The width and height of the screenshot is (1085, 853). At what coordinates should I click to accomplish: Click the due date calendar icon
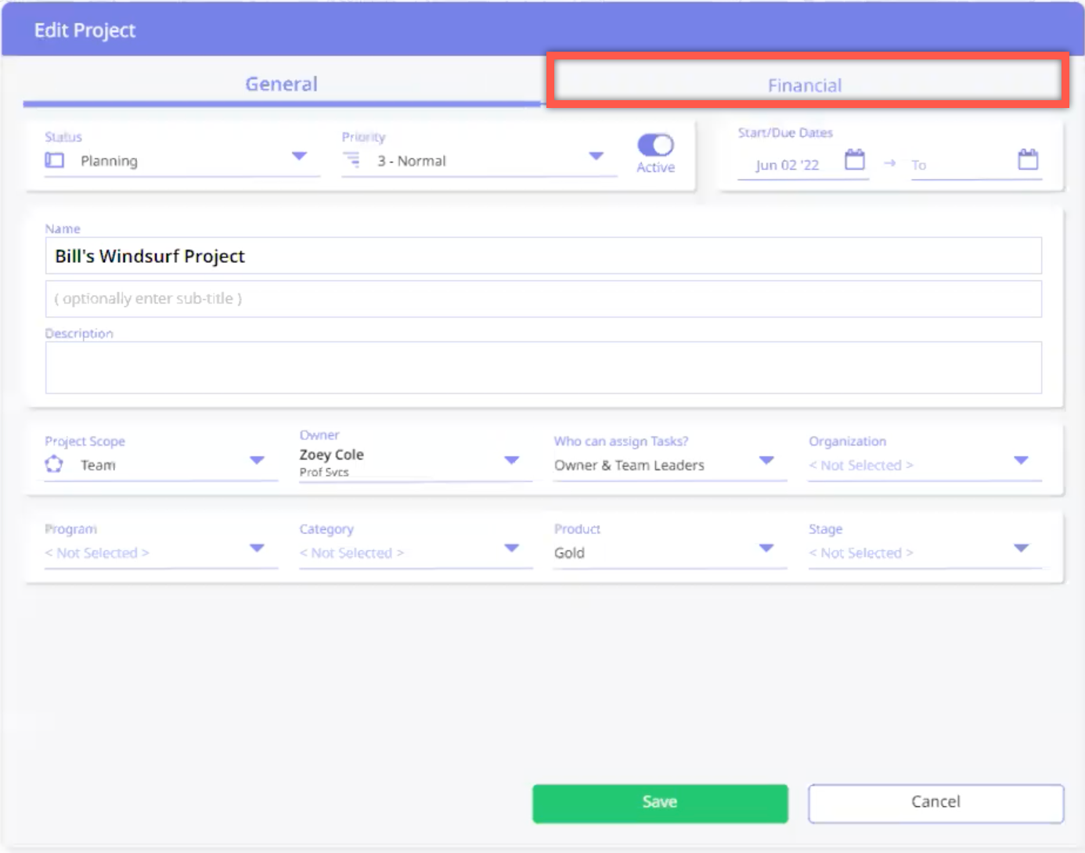coord(1028,160)
